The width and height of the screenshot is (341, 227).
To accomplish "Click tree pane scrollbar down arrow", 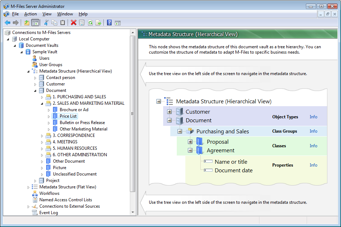I will [133, 212].
